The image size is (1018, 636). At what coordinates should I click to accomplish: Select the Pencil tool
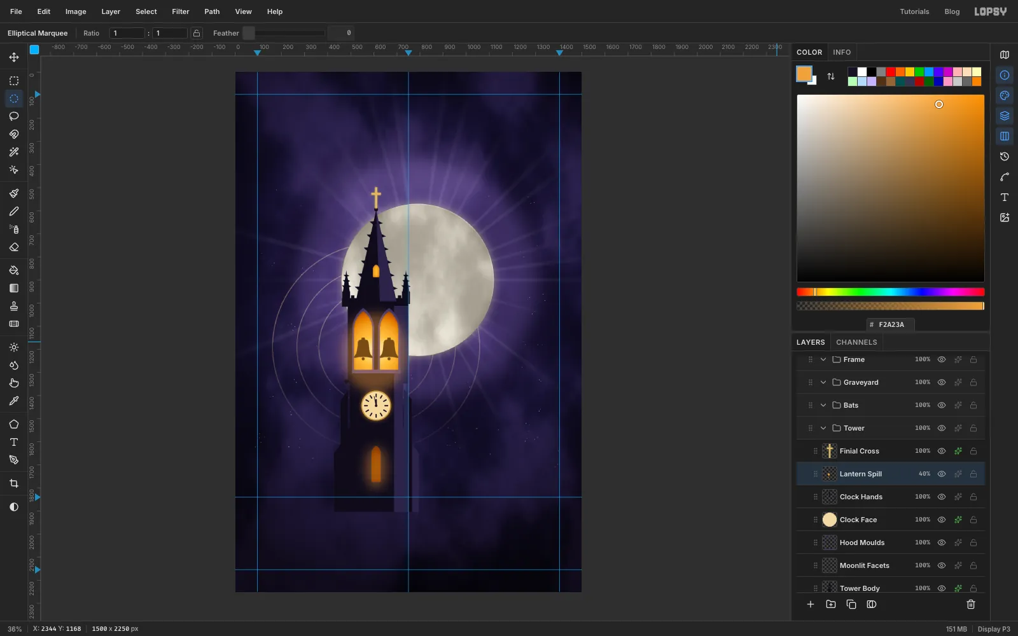click(x=14, y=211)
